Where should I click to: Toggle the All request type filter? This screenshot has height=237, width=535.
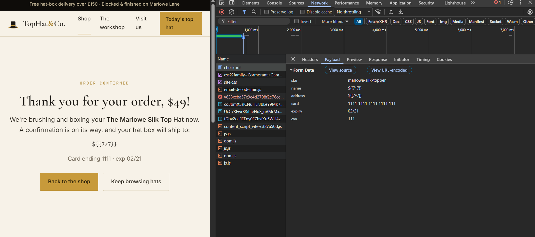point(359,22)
